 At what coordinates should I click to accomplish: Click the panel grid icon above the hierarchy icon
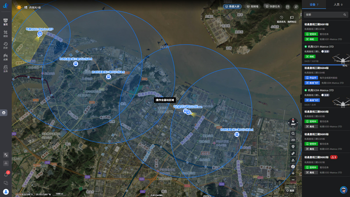pos(6,155)
